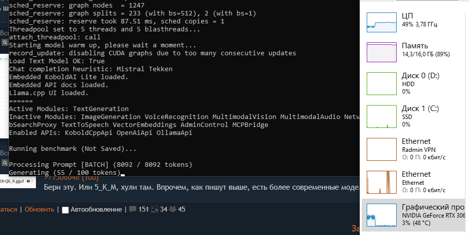
Task: Click the speech bubble posts count icon
Action: pos(133,209)
